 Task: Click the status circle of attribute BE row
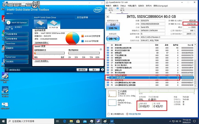[108, 53]
